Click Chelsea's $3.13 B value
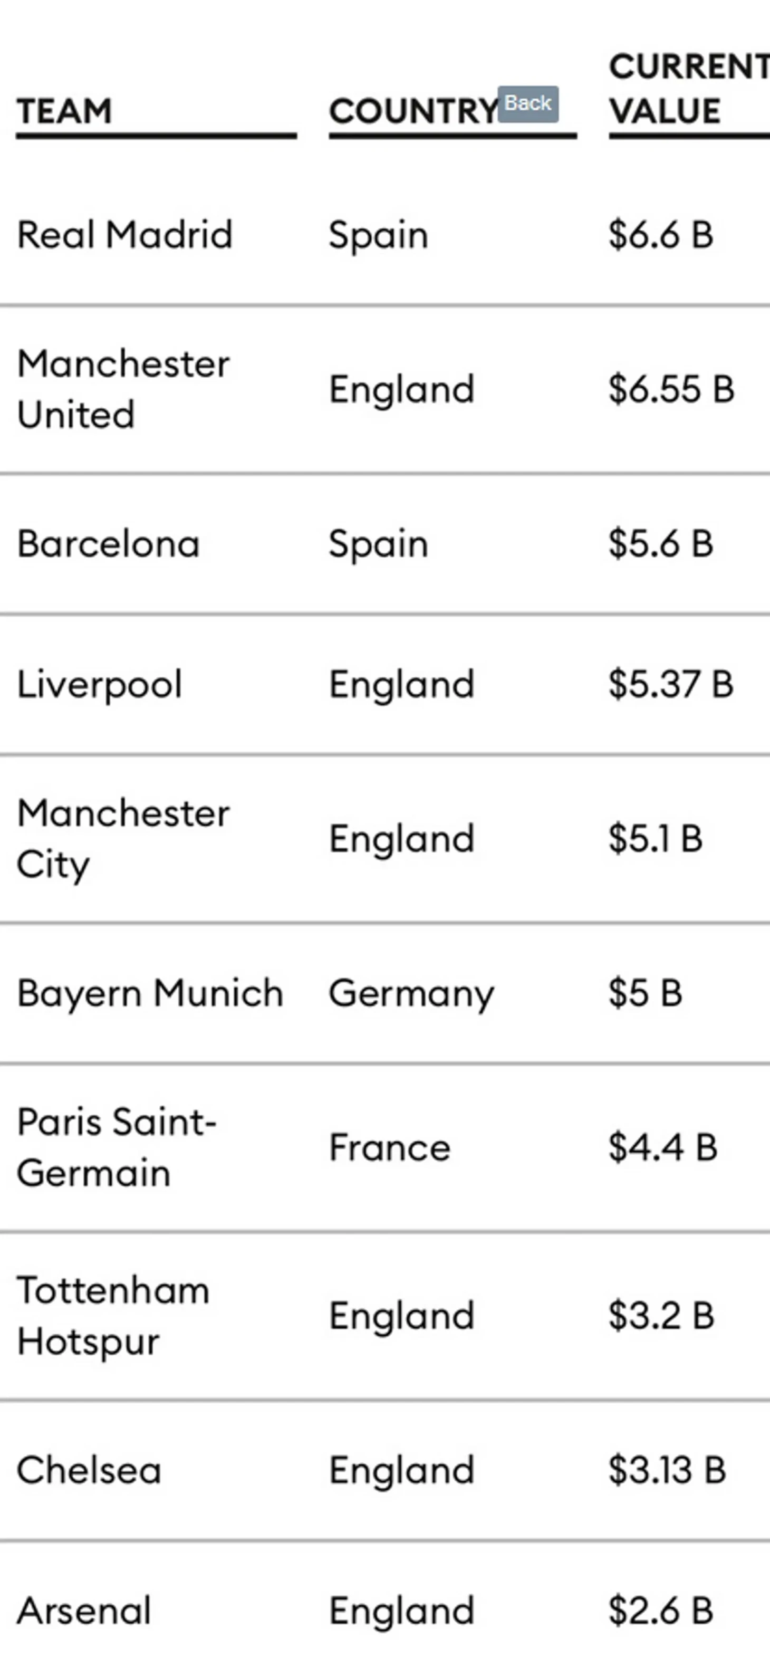770x1677 pixels. tap(667, 1470)
